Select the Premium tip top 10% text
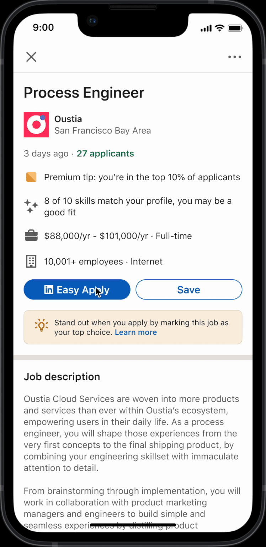The width and height of the screenshot is (266, 547). pos(142,177)
